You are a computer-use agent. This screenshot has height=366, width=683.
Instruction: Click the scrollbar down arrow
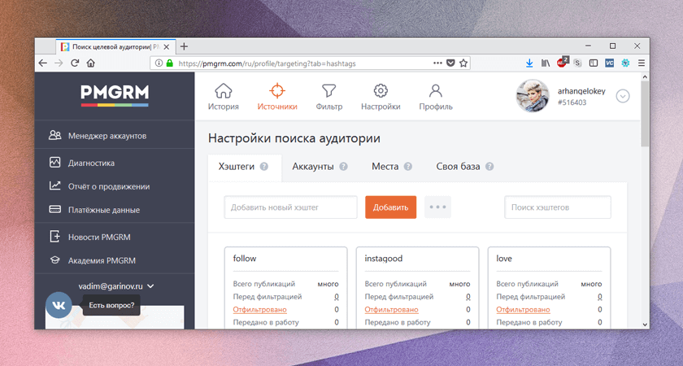pos(645,325)
